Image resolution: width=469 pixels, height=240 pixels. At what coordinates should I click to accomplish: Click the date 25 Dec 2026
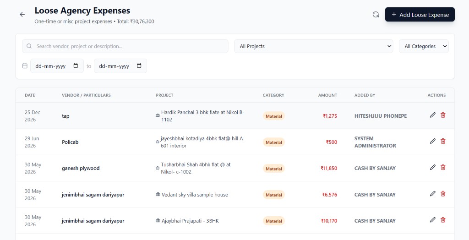pos(33,116)
